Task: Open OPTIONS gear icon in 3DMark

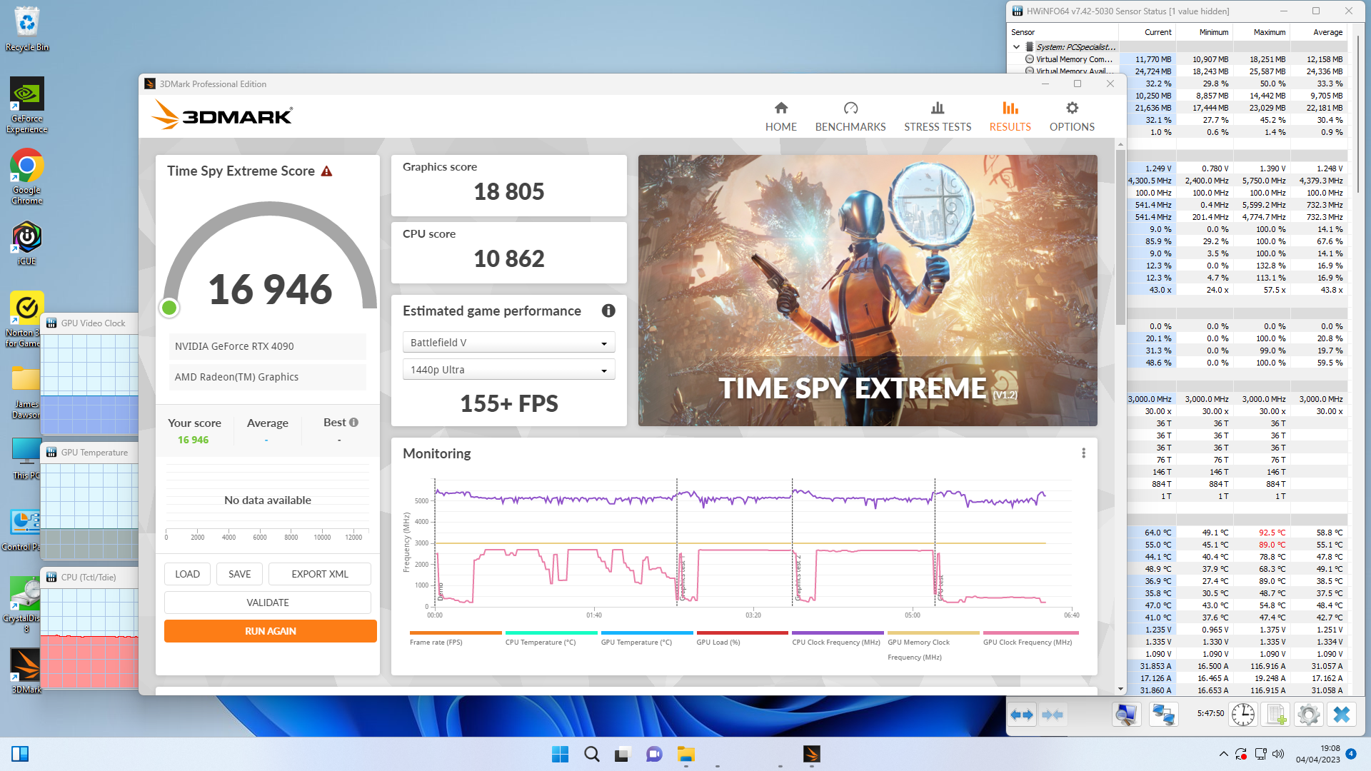Action: 1071,109
